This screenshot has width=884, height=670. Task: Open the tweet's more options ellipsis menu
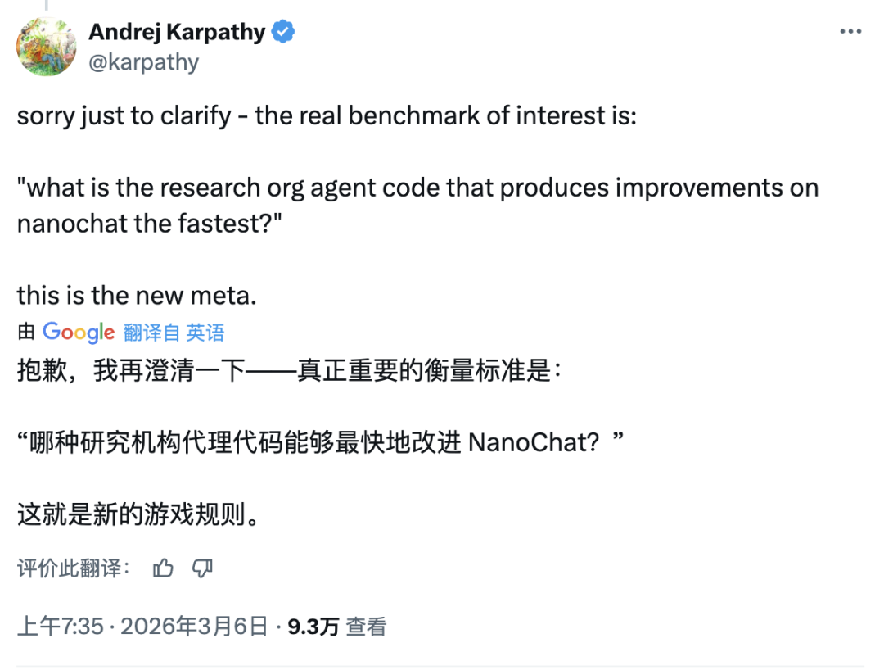[x=850, y=32]
